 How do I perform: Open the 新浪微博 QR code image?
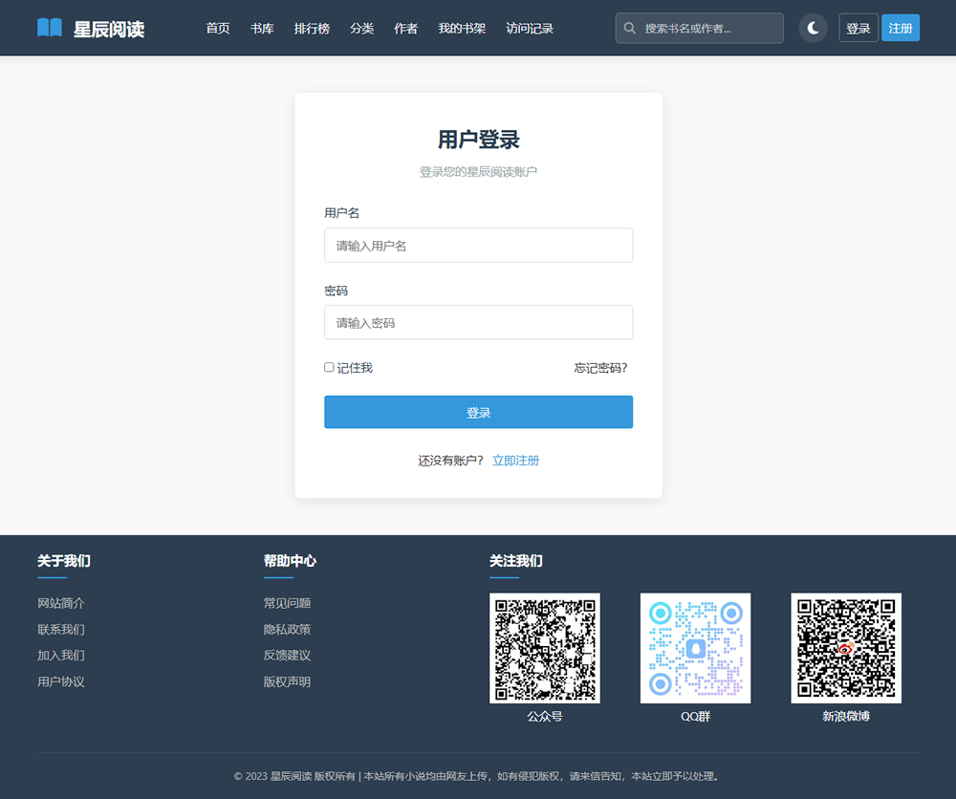pos(846,648)
